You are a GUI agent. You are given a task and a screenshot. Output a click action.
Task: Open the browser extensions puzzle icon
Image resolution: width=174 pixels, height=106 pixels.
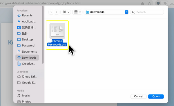165,3
